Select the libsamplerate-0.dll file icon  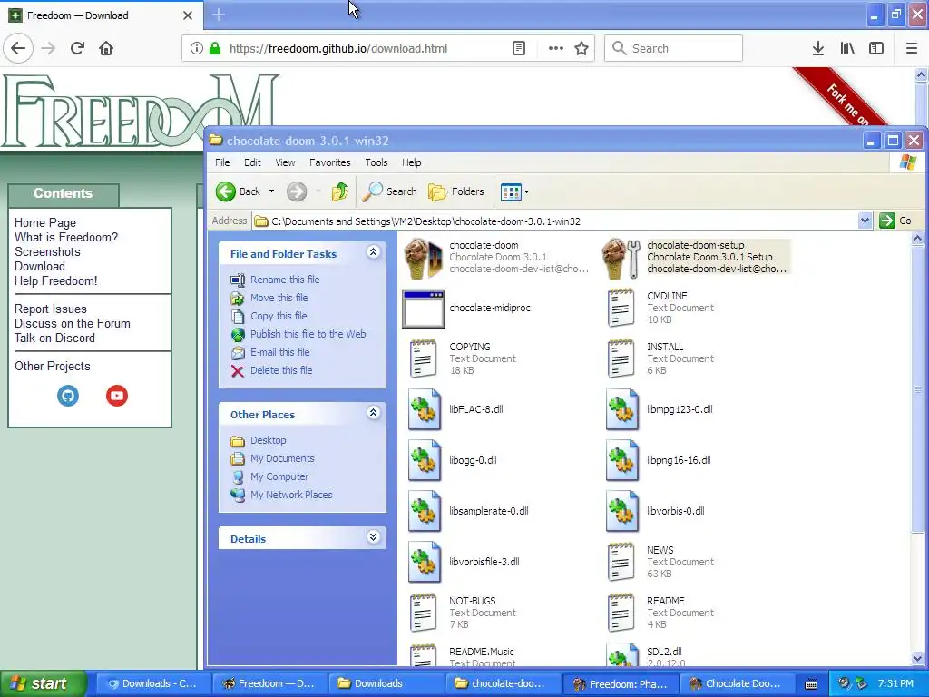[425, 511]
